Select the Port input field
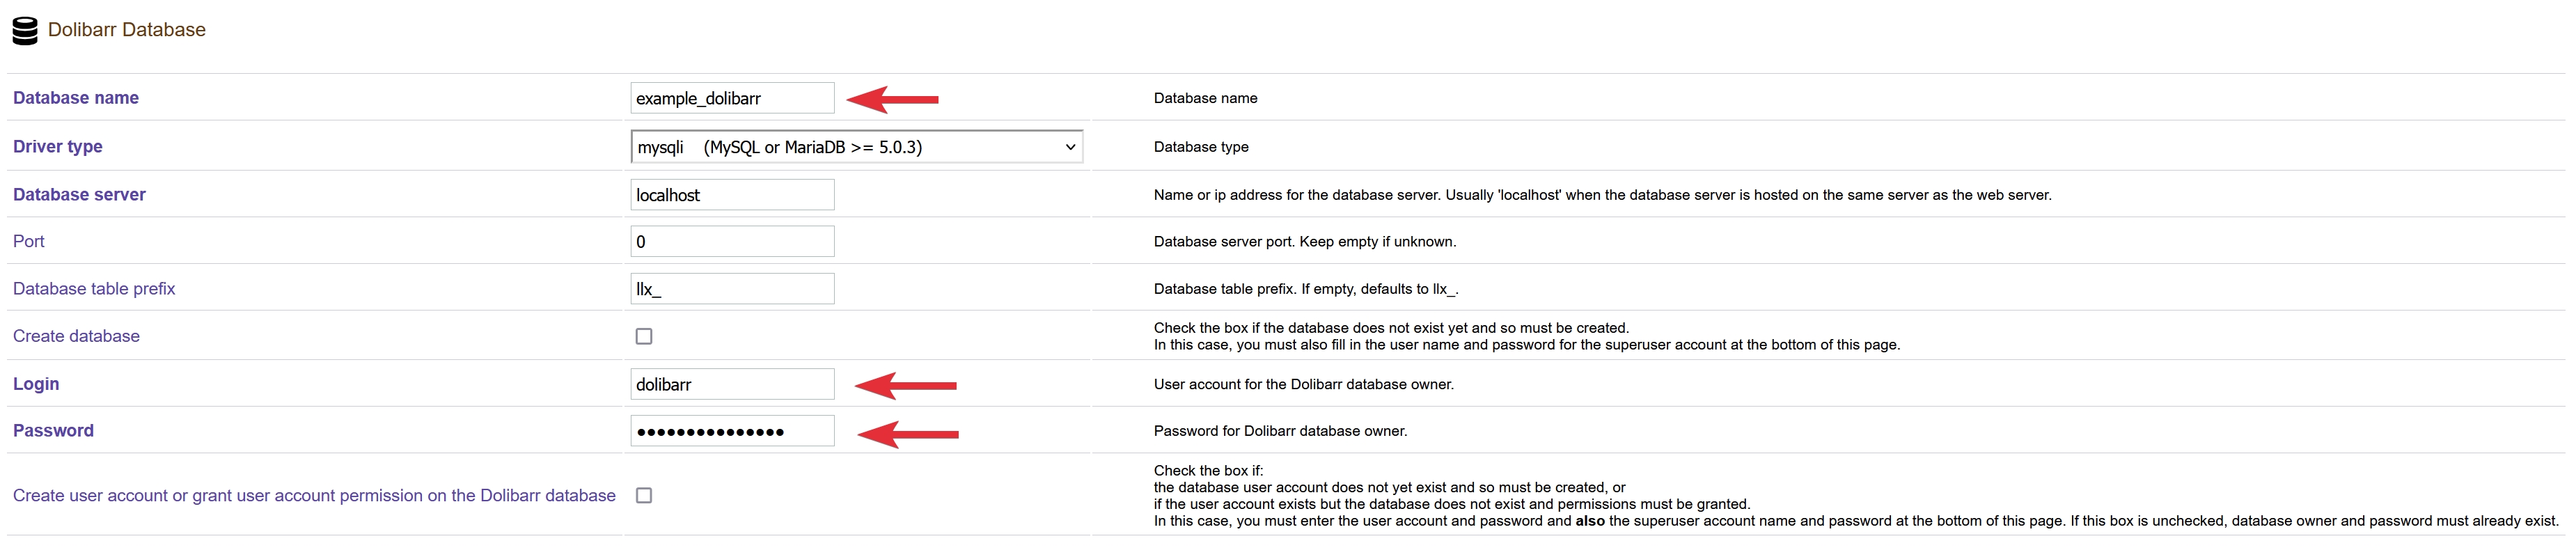2576x557 pixels. 732,241
